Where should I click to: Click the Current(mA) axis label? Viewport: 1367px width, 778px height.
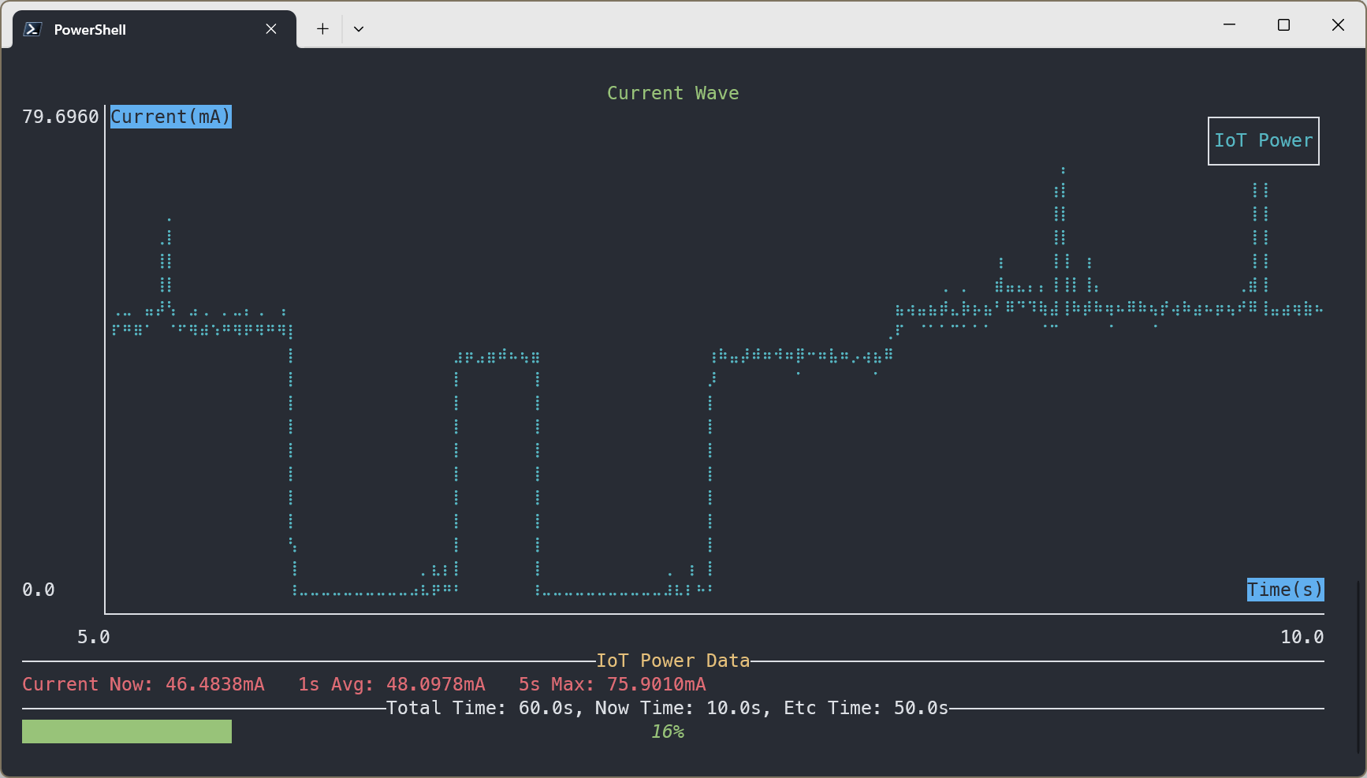(x=170, y=117)
